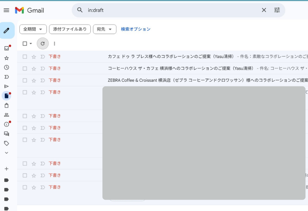Star the ZEBRA Coffee & Croissant draft
This screenshot has width=308, height=211.
[34, 81]
